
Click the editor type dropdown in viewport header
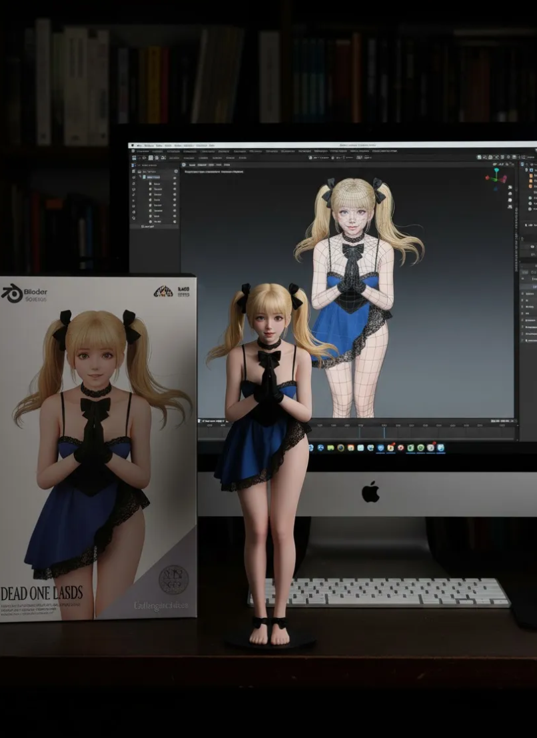pyautogui.click(x=185, y=165)
